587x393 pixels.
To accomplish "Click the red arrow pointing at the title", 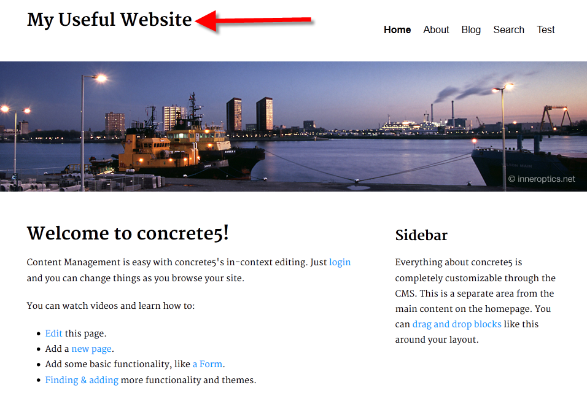I will coord(254,21).
